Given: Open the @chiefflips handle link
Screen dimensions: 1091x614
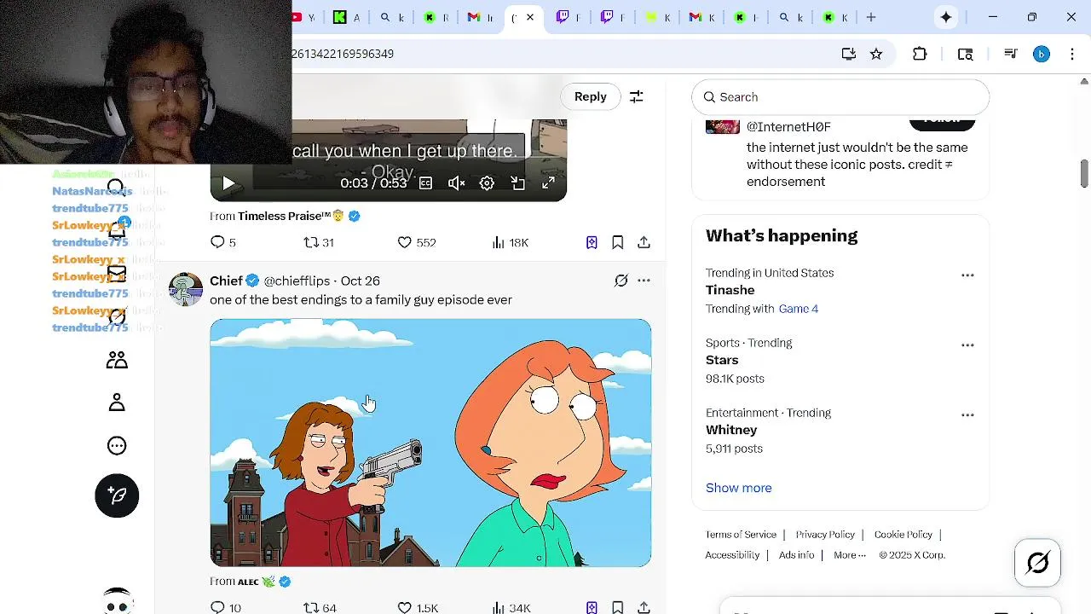Looking at the screenshot, I should (297, 281).
